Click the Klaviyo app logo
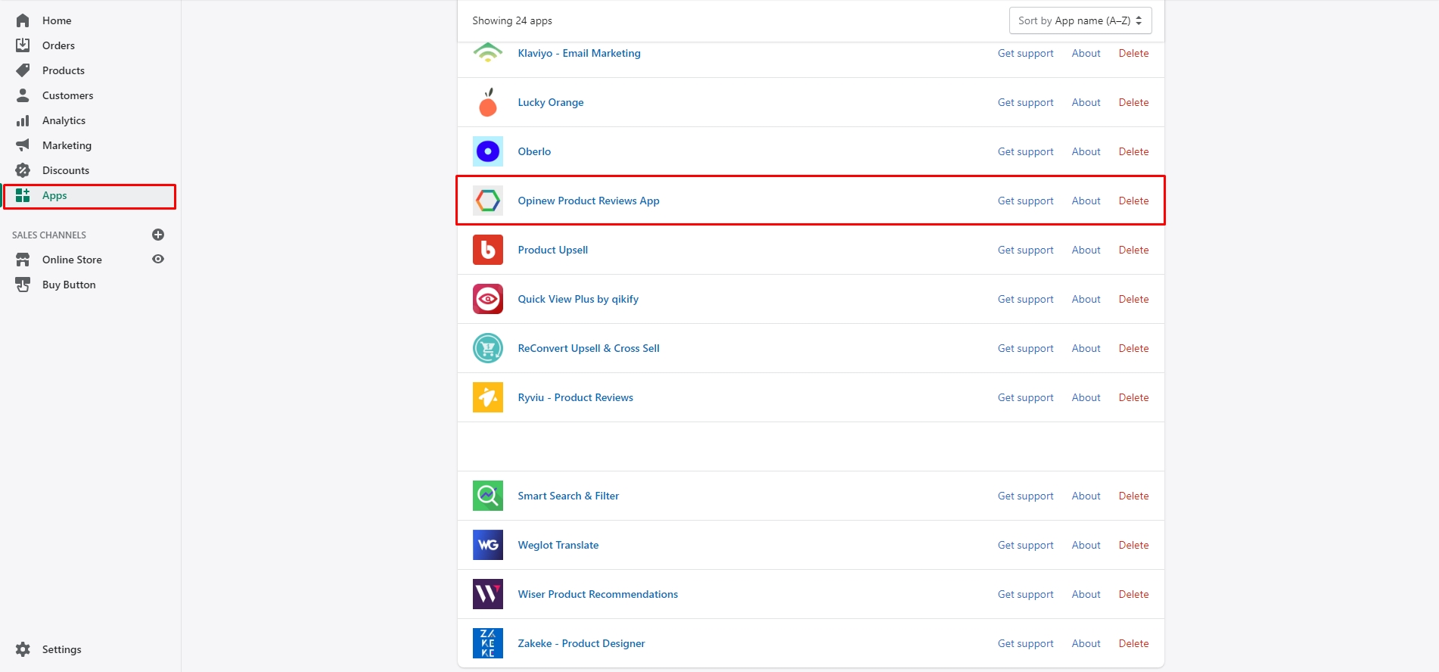The width and height of the screenshot is (1439, 672). [488, 53]
